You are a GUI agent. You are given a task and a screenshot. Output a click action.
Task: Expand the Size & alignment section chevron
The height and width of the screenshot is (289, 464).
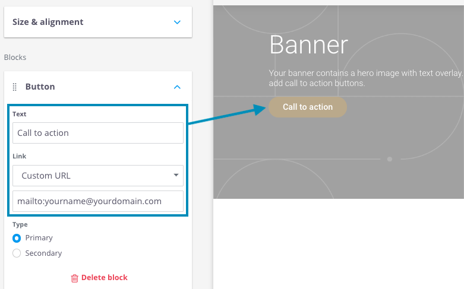tap(177, 22)
